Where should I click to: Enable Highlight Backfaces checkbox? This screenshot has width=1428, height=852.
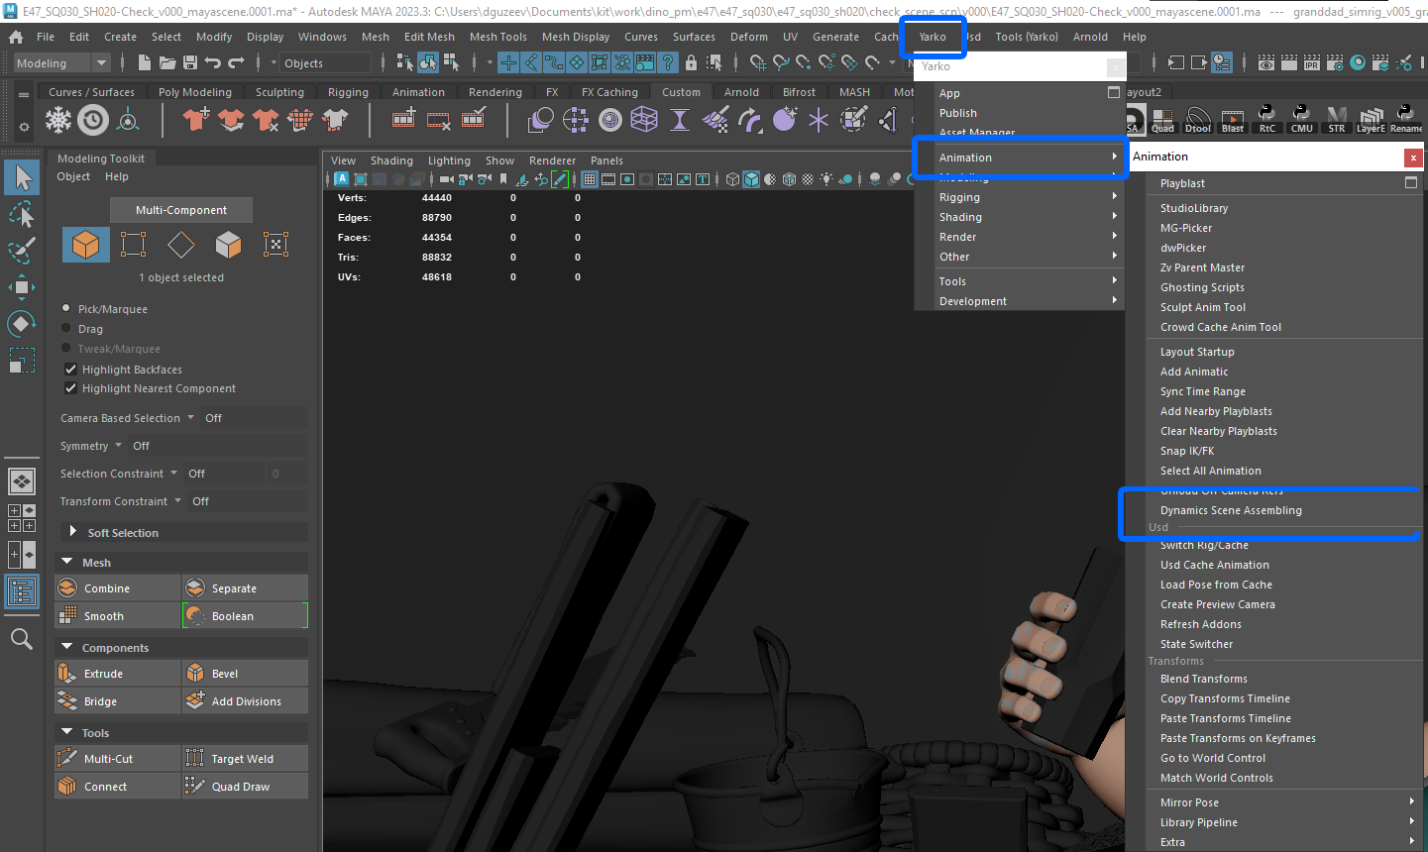tap(70, 370)
